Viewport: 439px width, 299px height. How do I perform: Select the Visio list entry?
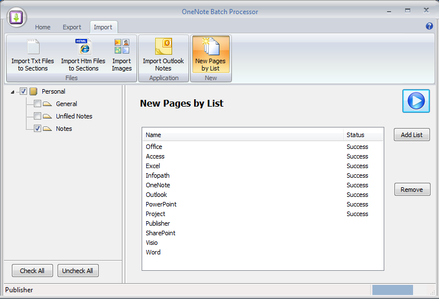pos(262,243)
